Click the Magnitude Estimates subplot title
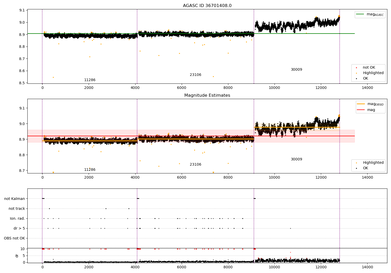The width and height of the screenshot is (391, 273). point(207,95)
